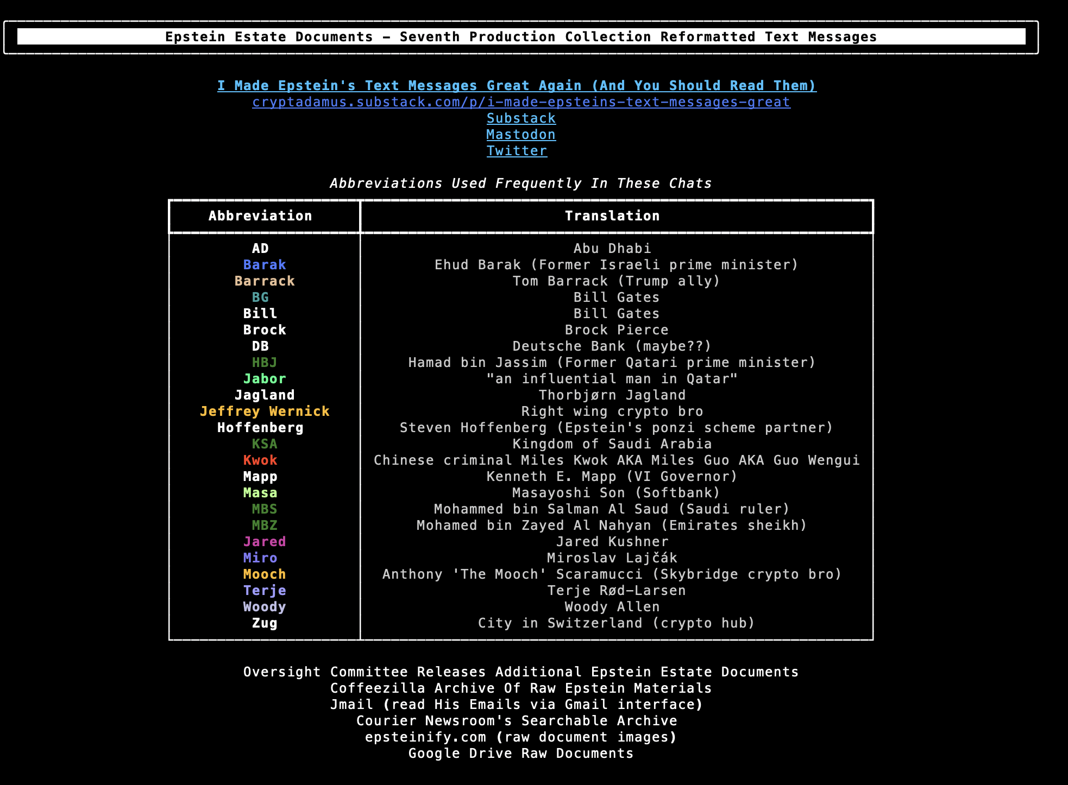Click the Mooch abbreviation row
Viewport: 1068px width, 785px height.
point(265,574)
